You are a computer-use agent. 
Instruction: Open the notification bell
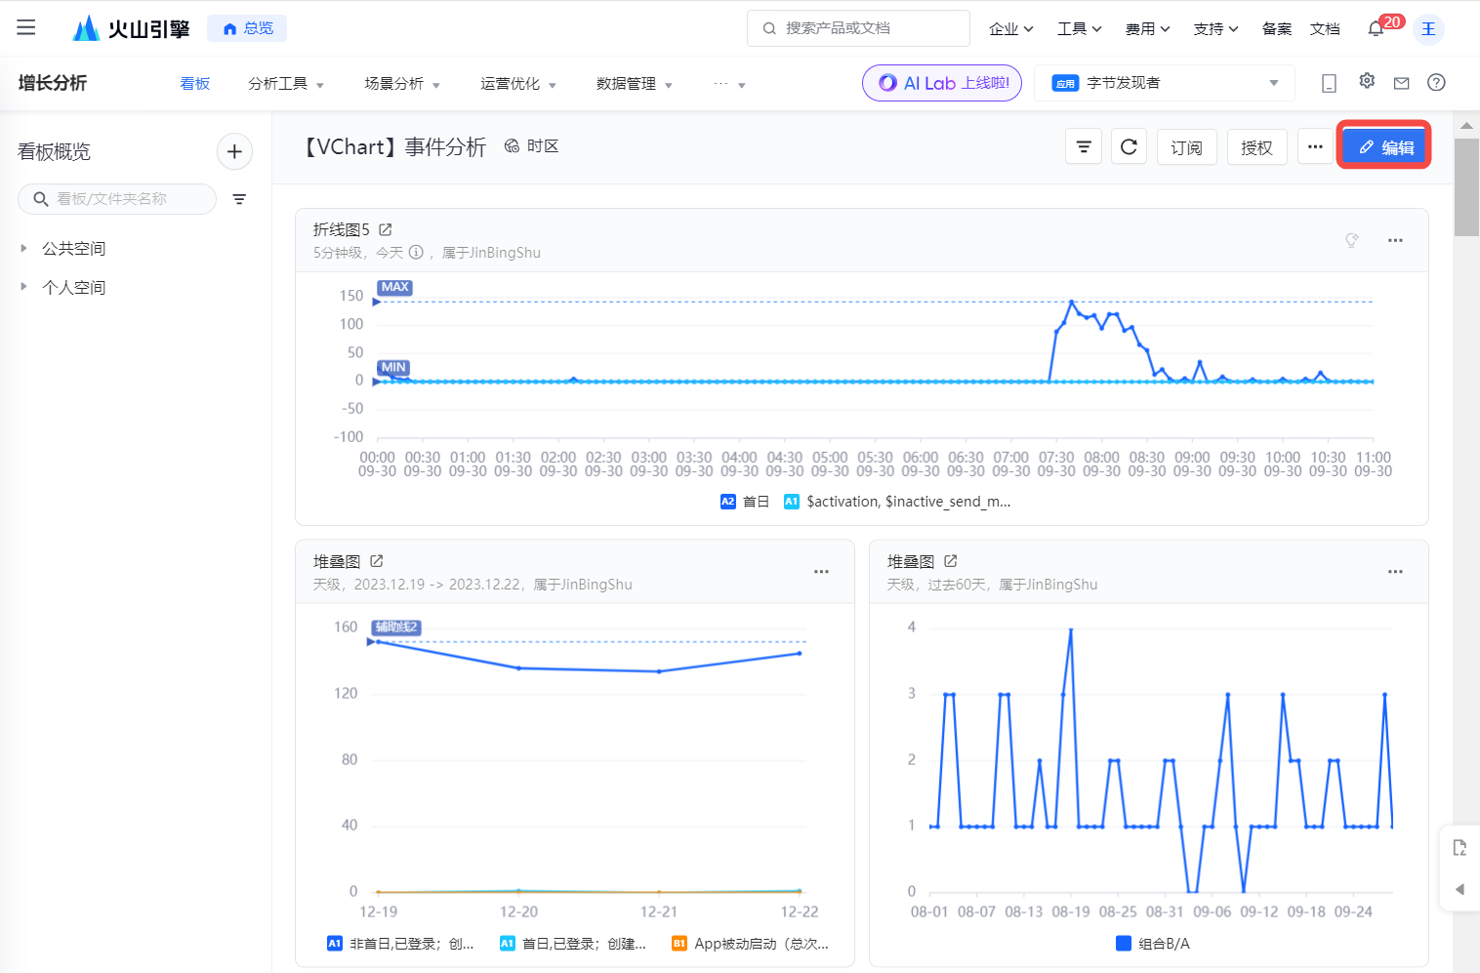(1376, 28)
